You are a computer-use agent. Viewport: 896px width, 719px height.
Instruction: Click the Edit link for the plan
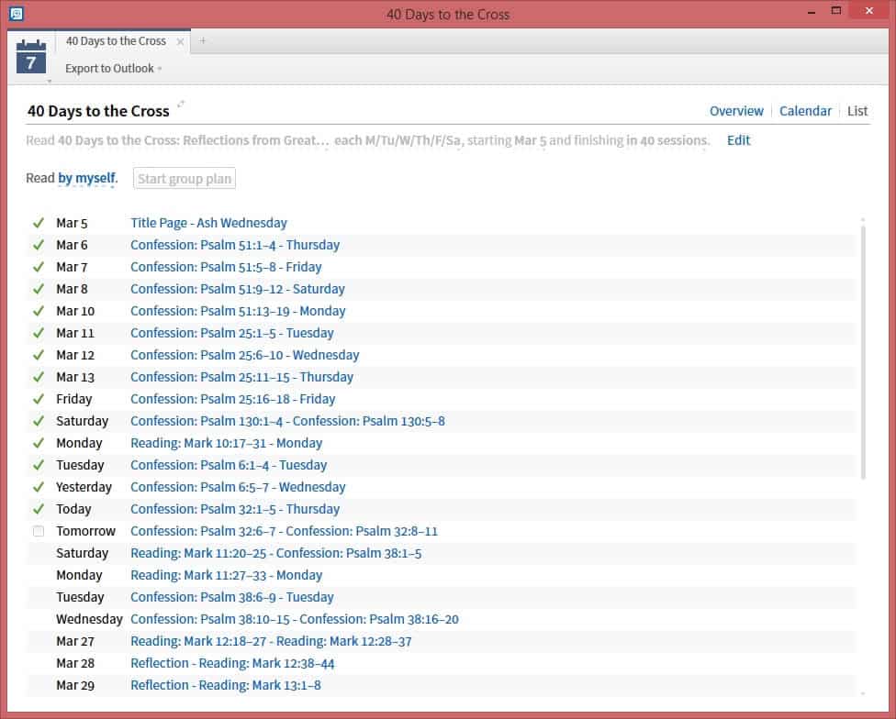(738, 140)
